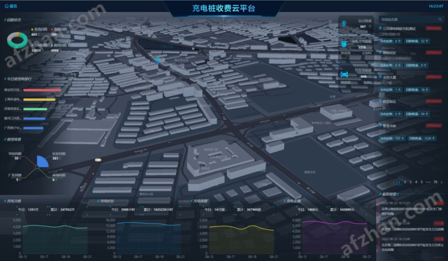This screenshot has height=261, width=448.
Task: Jump to last page 78 in pagination
Action: (435, 182)
